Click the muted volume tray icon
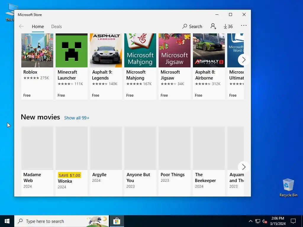Image resolution: width=303 pixels, height=227 pixels. tap(265, 221)
